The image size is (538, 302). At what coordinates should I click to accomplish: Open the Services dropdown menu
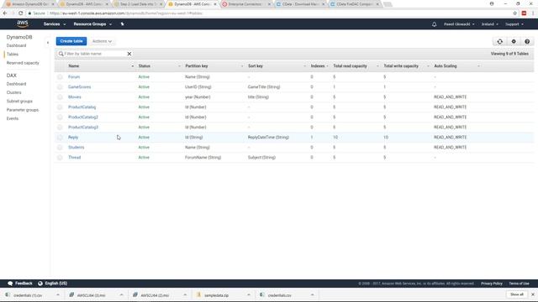coord(54,24)
